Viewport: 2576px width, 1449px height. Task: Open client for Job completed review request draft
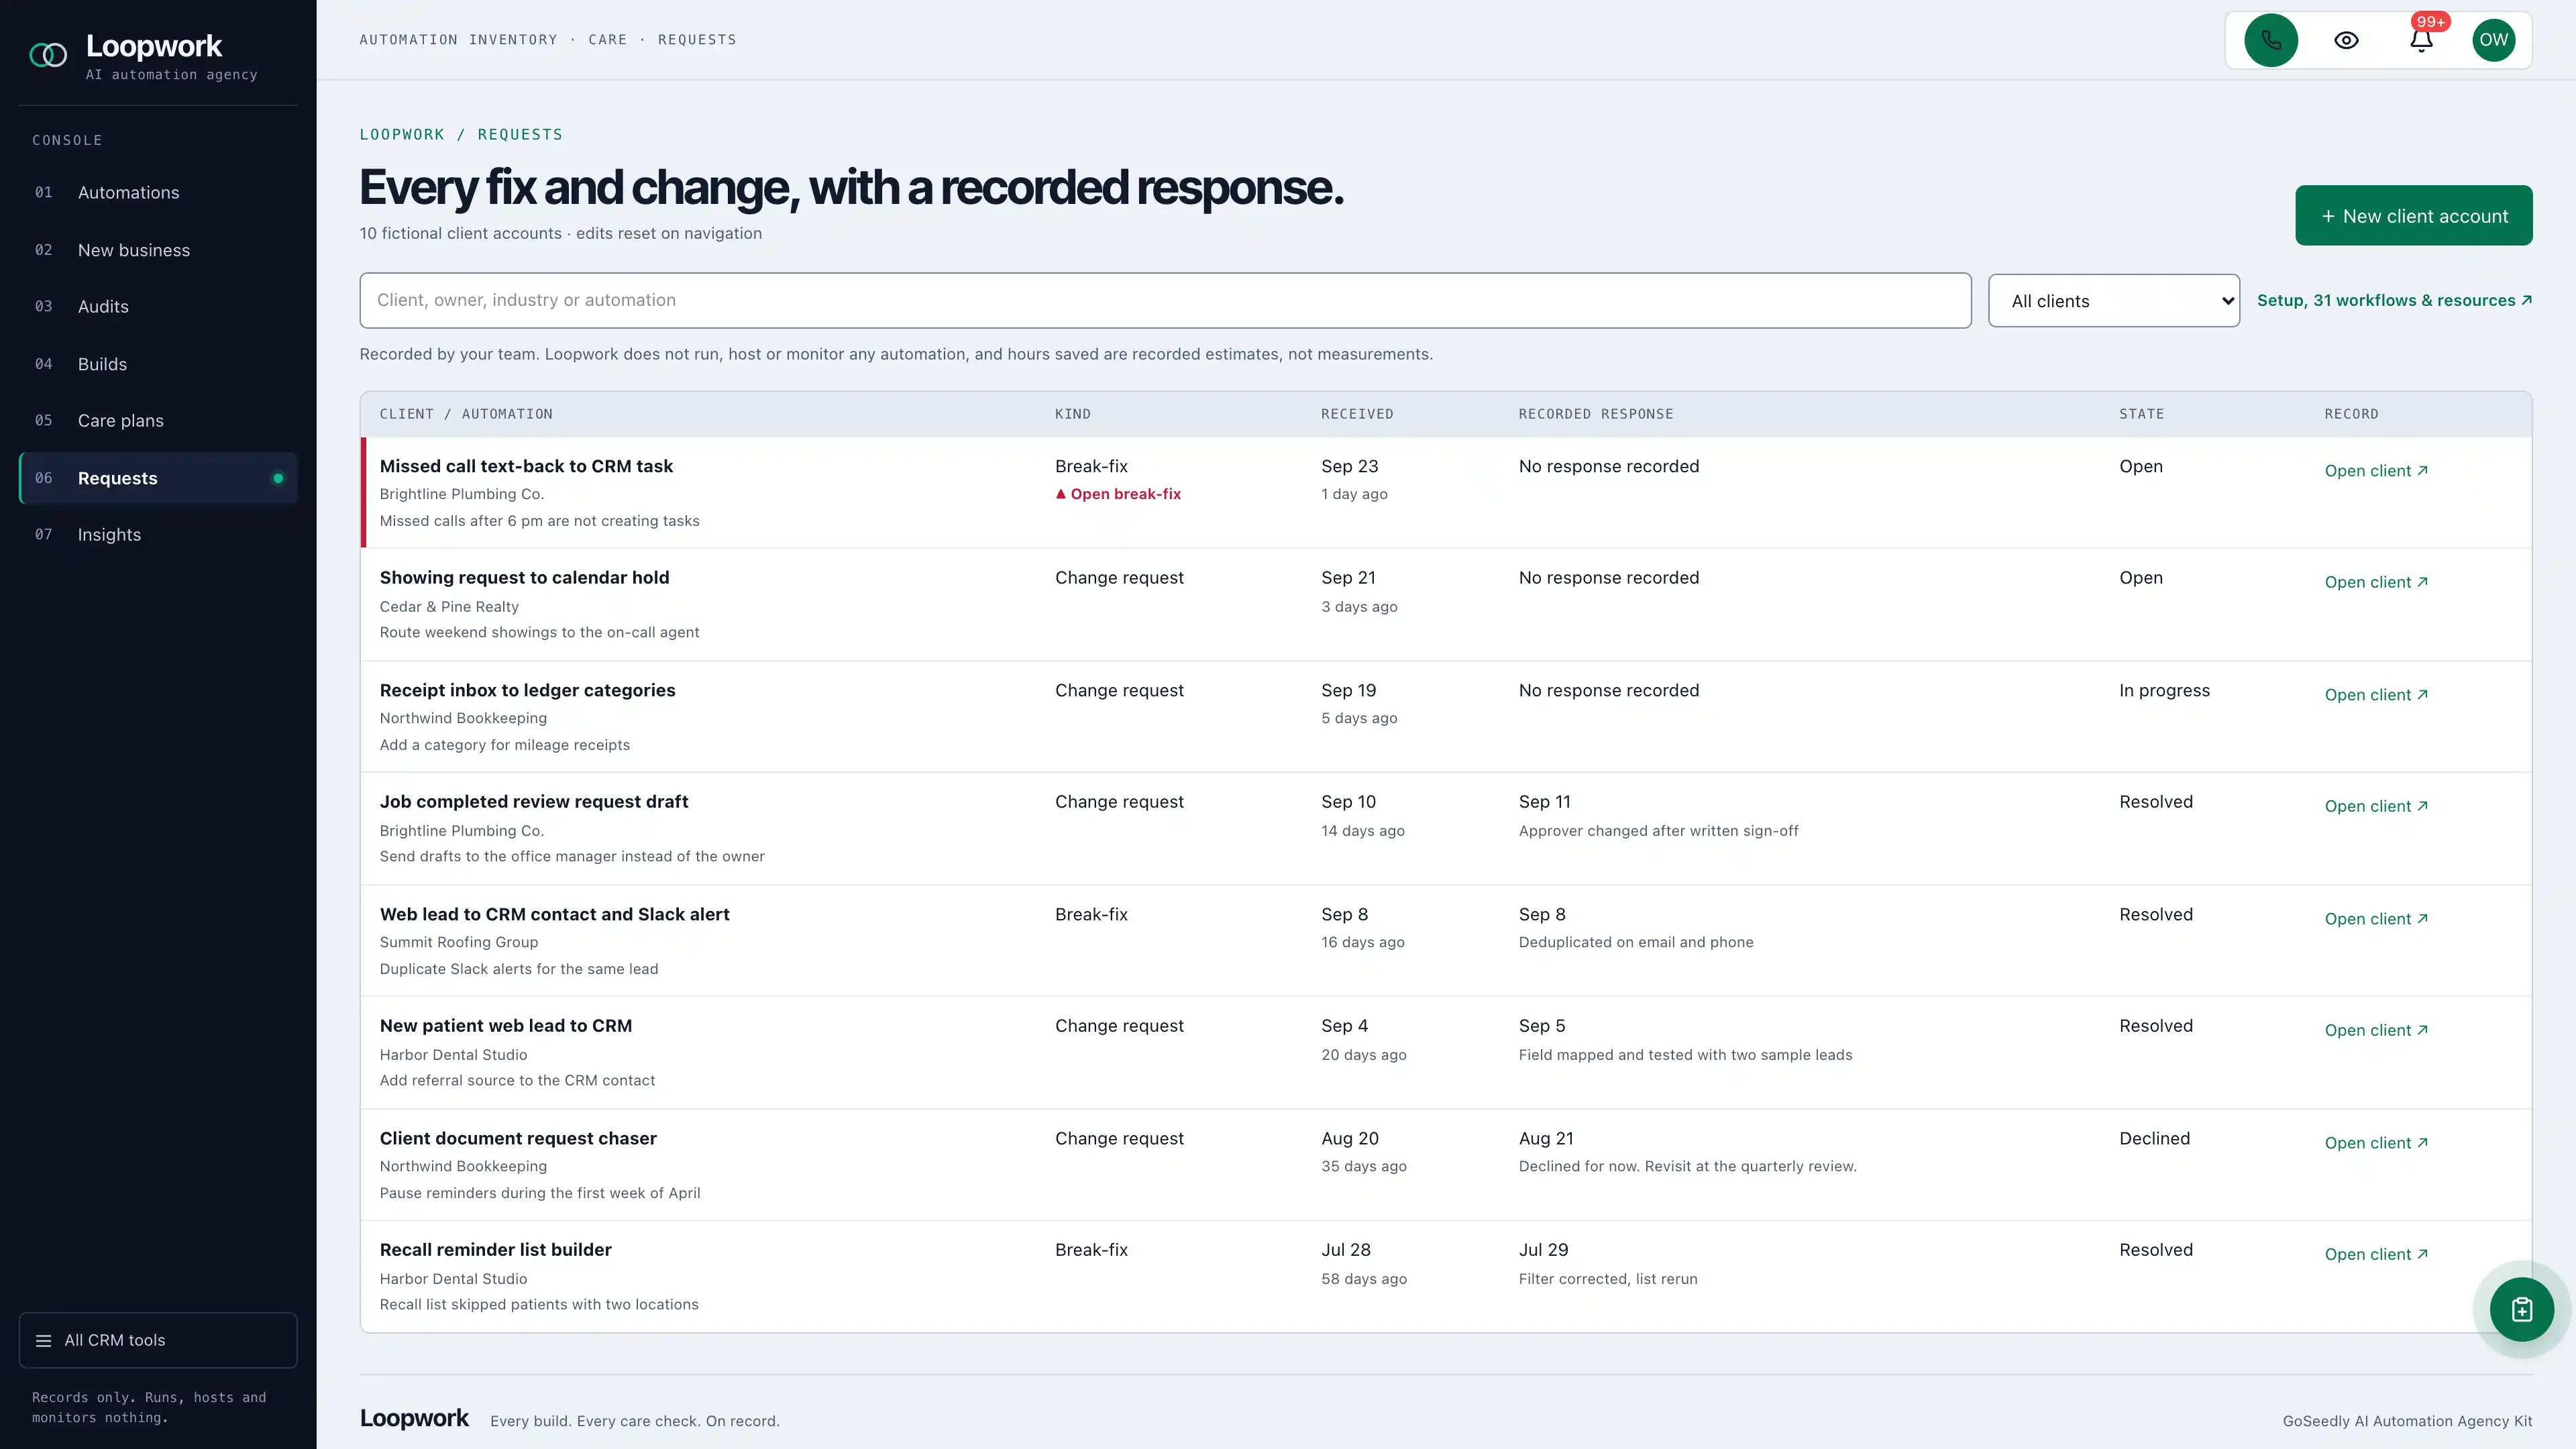coord(2376,806)
